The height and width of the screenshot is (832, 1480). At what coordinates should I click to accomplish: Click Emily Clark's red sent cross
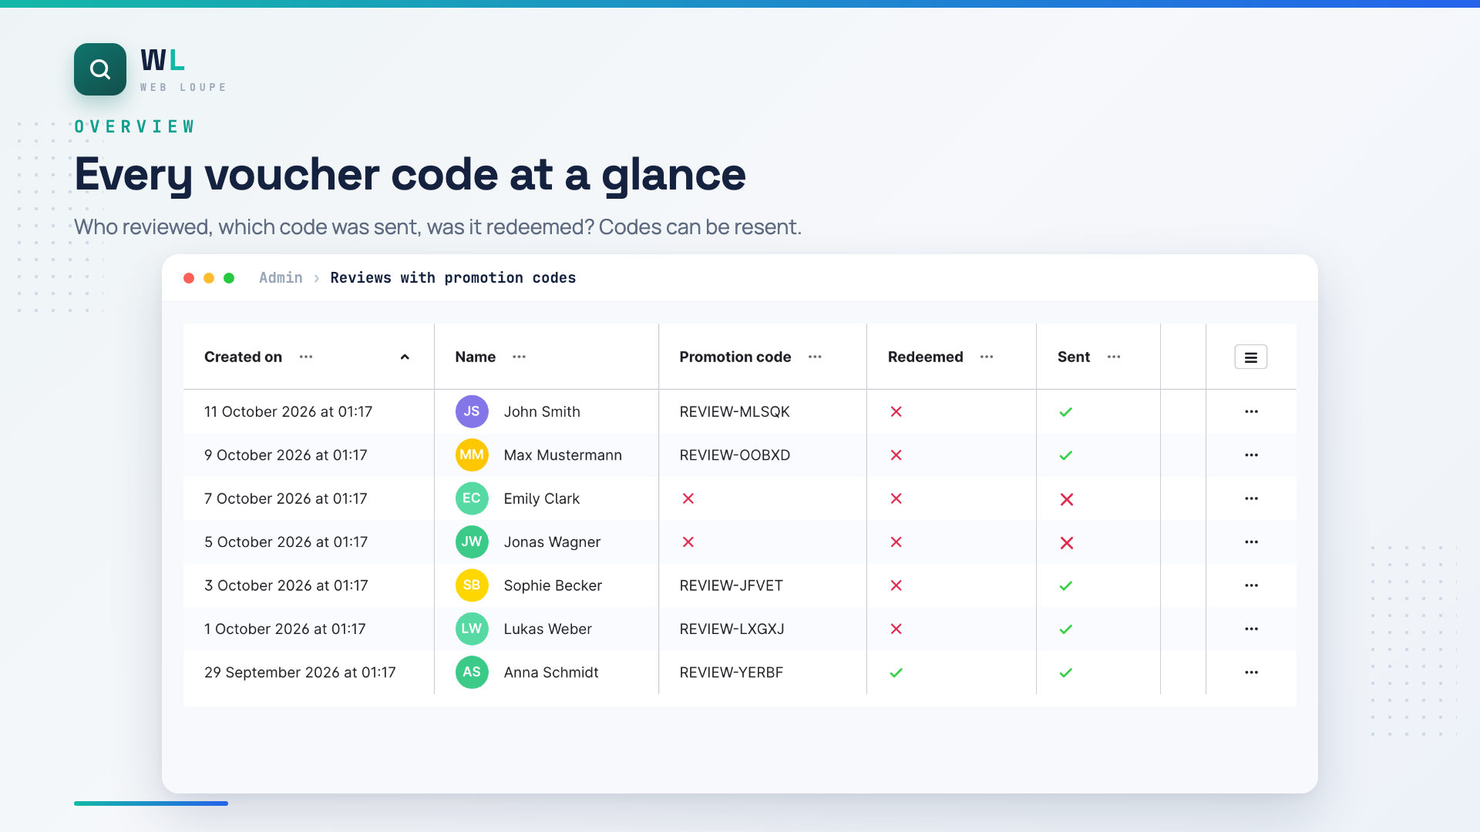click(1067, 499)
